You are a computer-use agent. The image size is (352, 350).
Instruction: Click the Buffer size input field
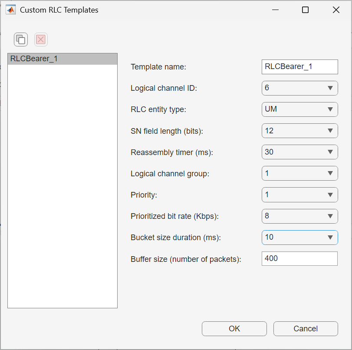coord(299,258)
